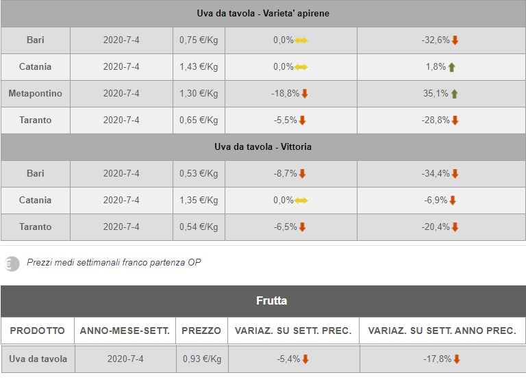Click the Frutta table title bar
Screen dimensions: 526x386
pos(263,301)
